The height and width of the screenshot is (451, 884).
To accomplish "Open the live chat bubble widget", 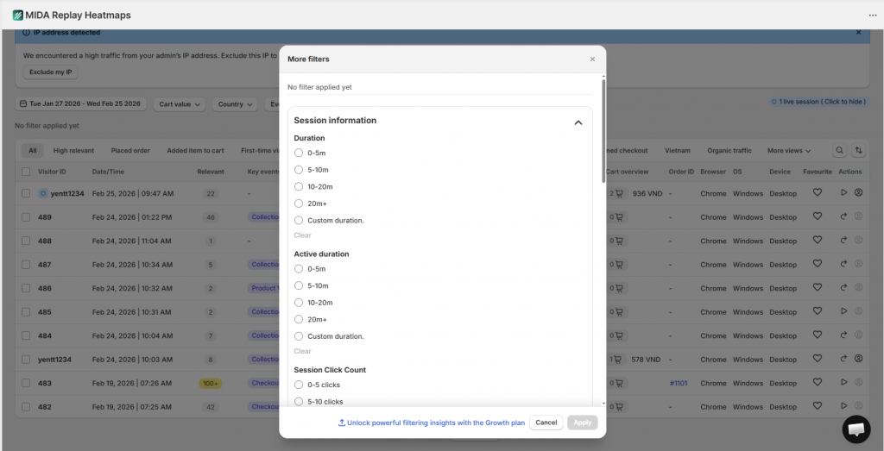I will [856, 429].
